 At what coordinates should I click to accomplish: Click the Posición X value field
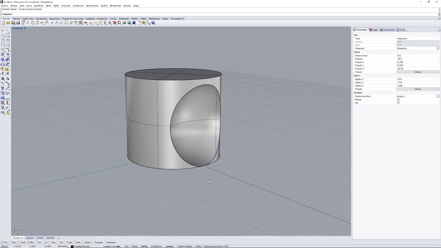418,62
